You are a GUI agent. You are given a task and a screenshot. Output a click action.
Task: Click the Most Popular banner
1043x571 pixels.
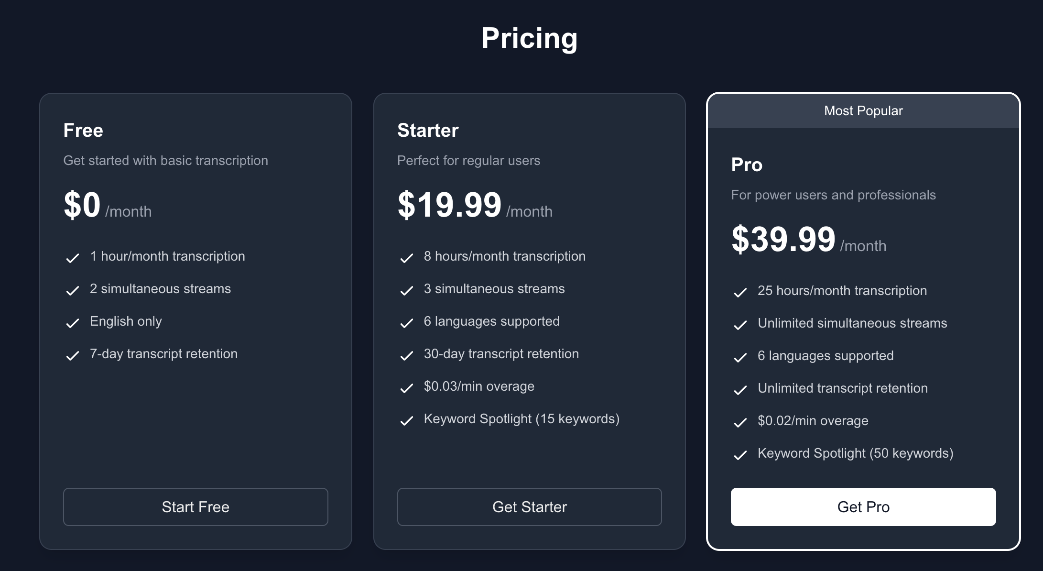point(863,111)
